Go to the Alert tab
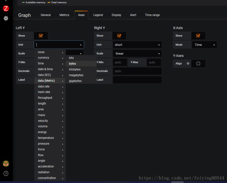The image size is (227, 183). click(133, 15)
